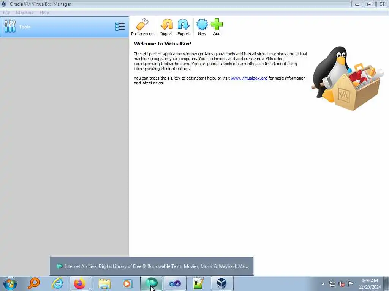Click the green browser taskbar button
This screenshot has width=389, height=291.
pos(151,283)
